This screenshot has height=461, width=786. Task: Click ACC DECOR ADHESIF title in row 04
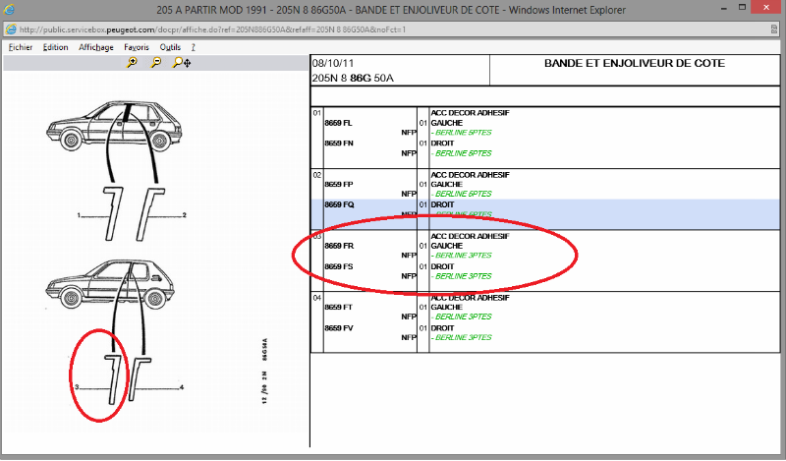tap(471, 298)
